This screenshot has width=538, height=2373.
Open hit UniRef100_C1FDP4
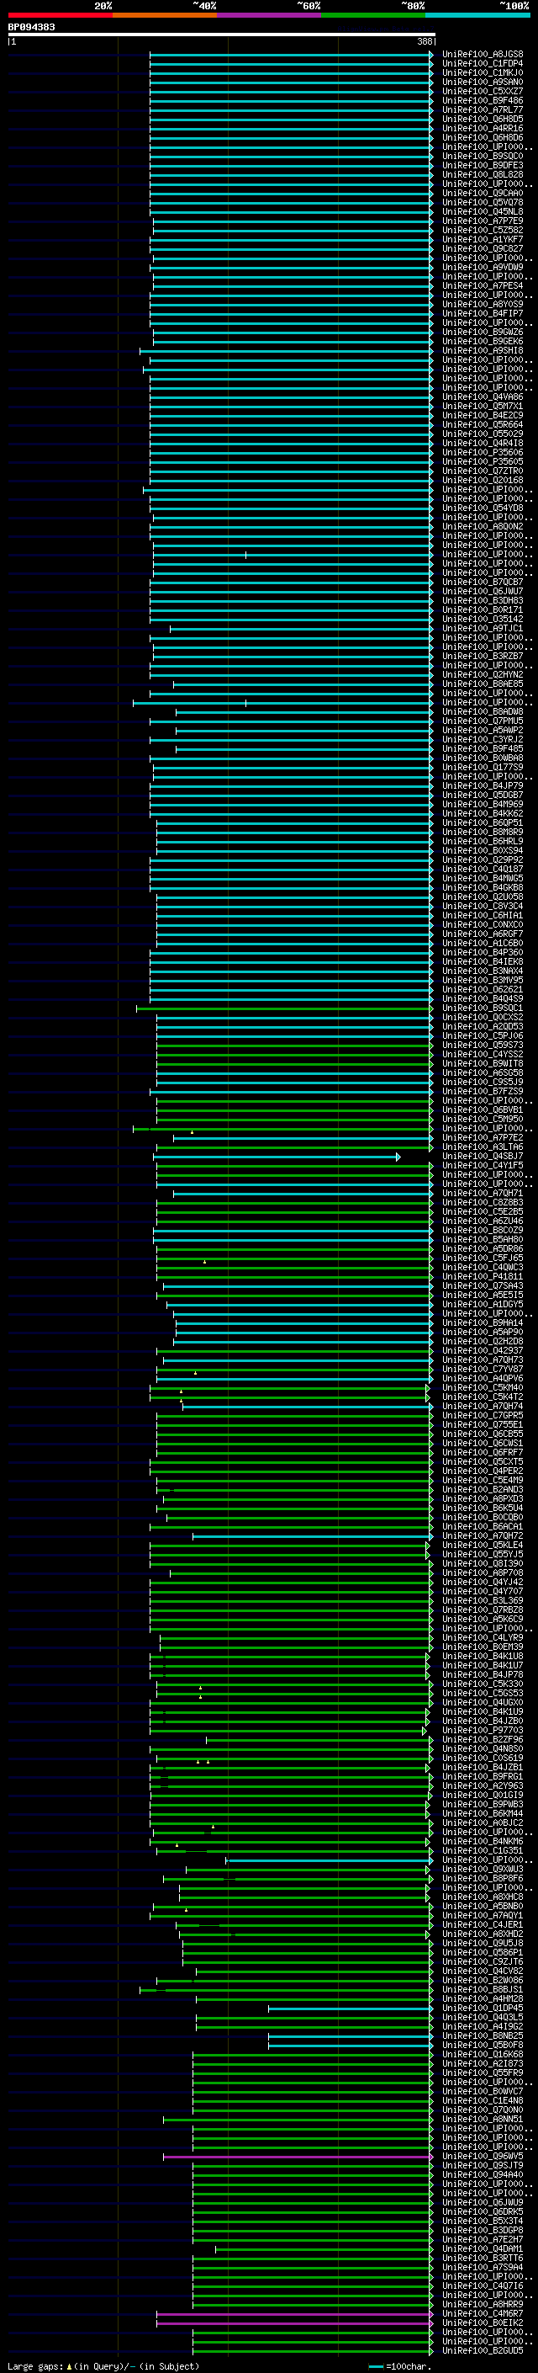(x=483, y=64)
